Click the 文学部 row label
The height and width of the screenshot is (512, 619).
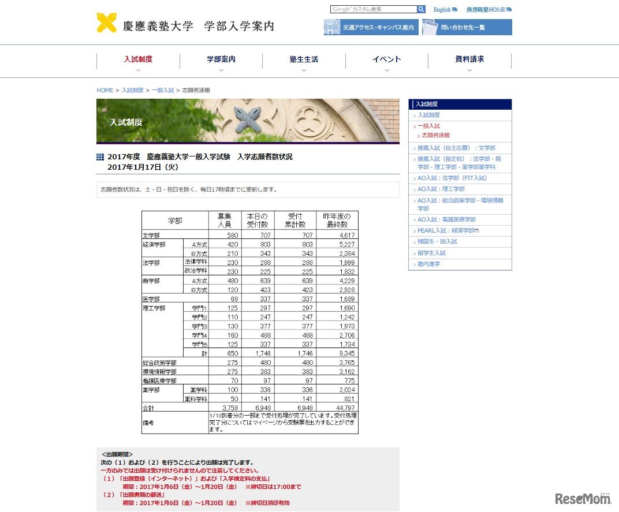pyautogui.click(x=151, y=236)
